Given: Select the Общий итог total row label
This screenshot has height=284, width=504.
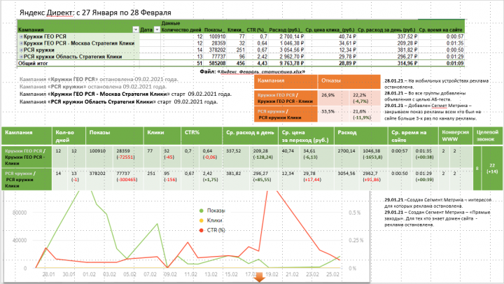Looking at the screenshot, I should pyautogui.click(x=33, y=63).
